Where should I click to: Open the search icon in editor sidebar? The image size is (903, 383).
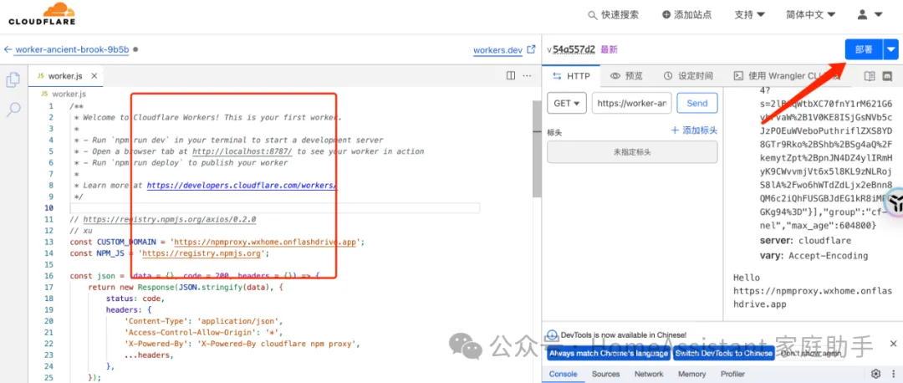[13, 110]
